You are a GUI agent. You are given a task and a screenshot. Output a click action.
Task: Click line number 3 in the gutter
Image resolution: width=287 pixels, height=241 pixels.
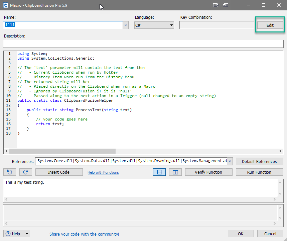pos(9,63)
